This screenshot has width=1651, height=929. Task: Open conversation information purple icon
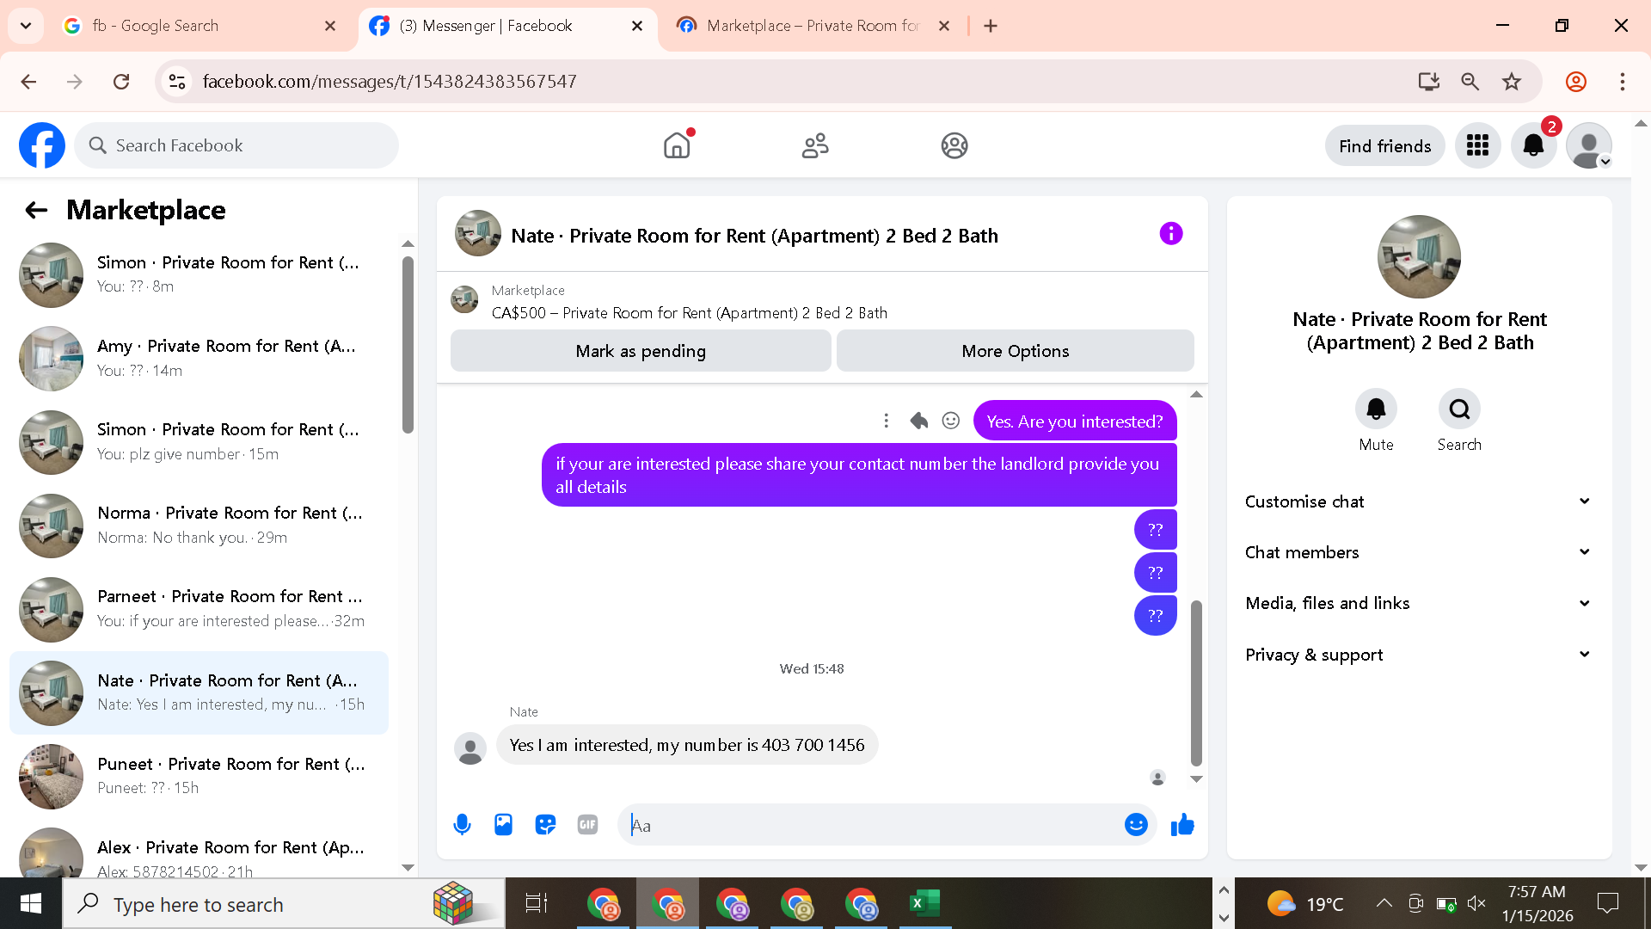[x=1170, y=234]
